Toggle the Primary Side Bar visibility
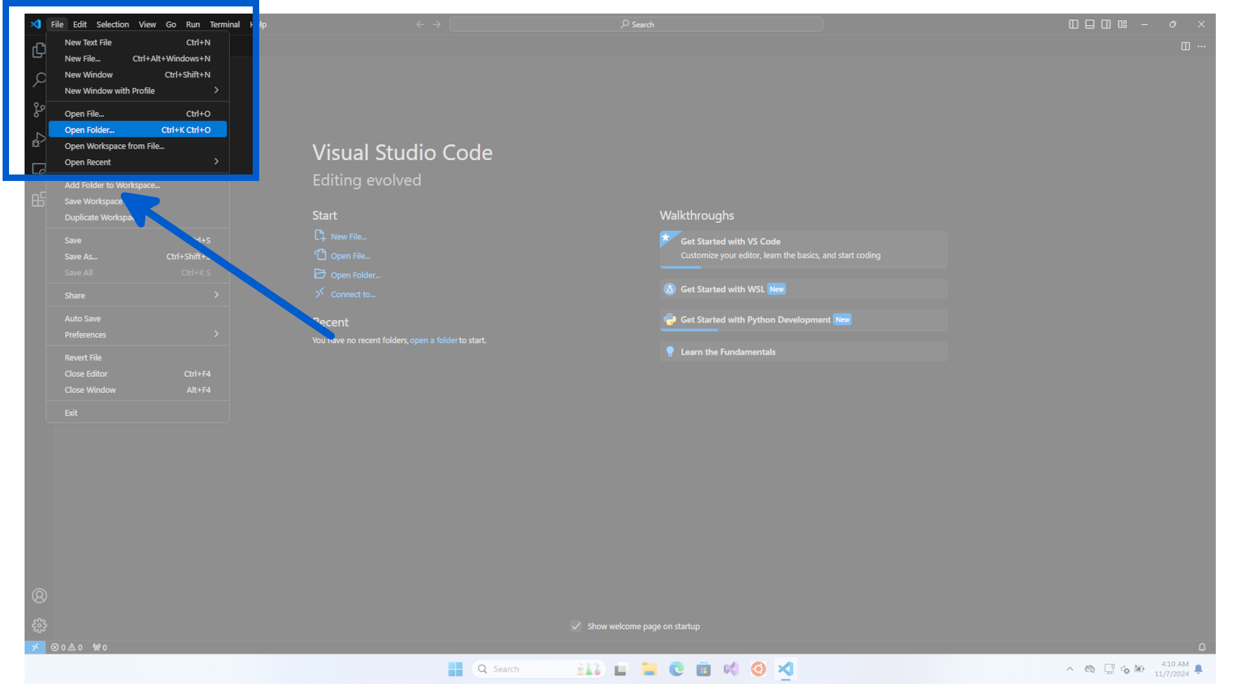 (1074, 24)
